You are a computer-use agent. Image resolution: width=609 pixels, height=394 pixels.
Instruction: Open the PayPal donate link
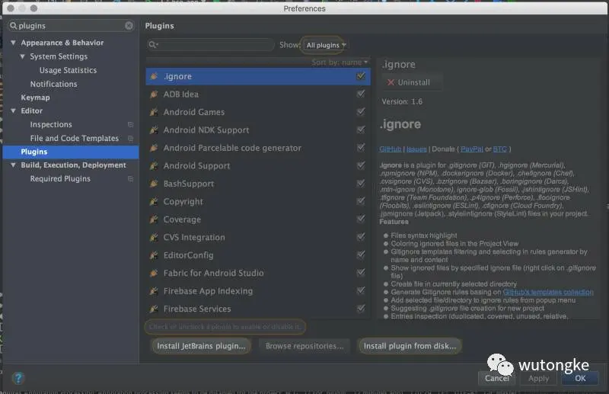pyautogui.click(x=471, y=149)
